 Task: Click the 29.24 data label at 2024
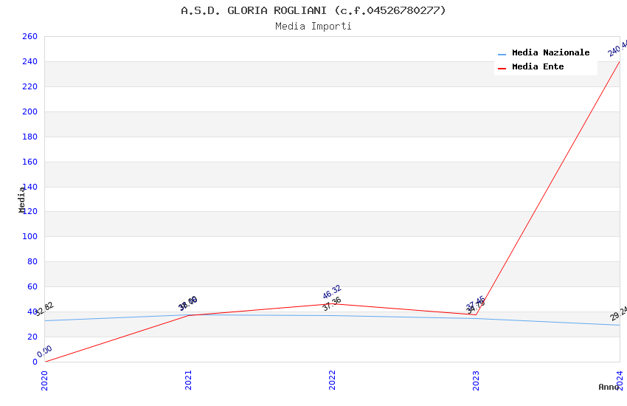pos(619,313)
